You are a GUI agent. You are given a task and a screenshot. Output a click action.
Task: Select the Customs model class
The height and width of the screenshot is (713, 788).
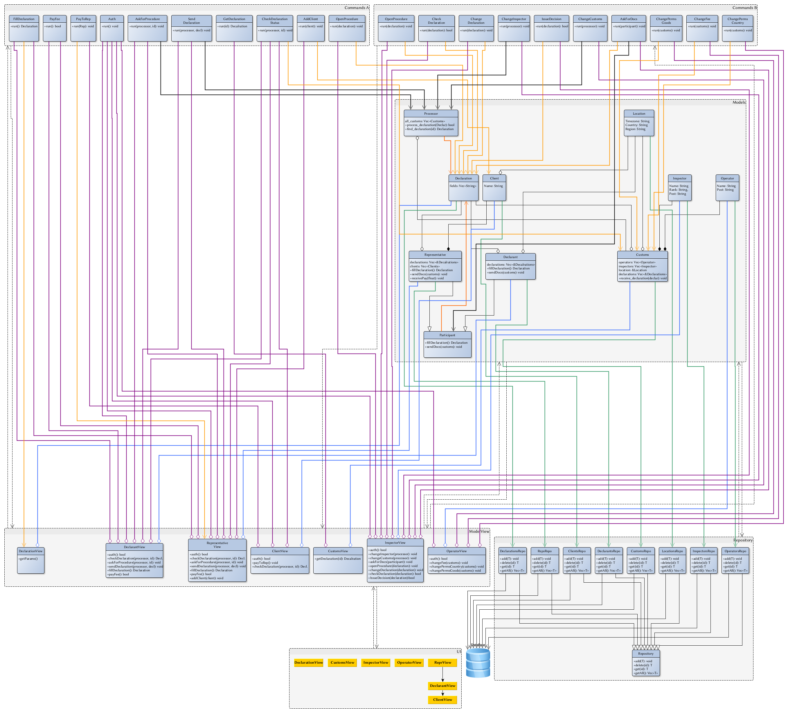[x=642, y=266]
